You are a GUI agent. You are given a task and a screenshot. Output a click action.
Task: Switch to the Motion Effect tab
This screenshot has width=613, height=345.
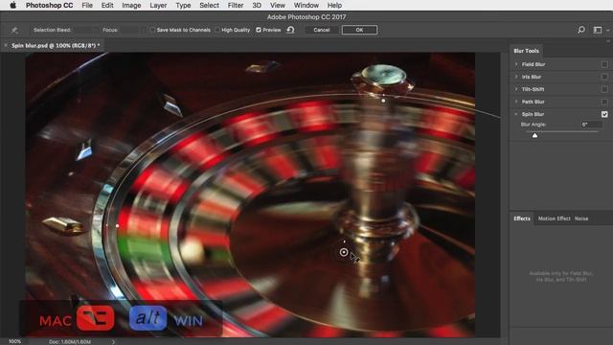(554, 218)
